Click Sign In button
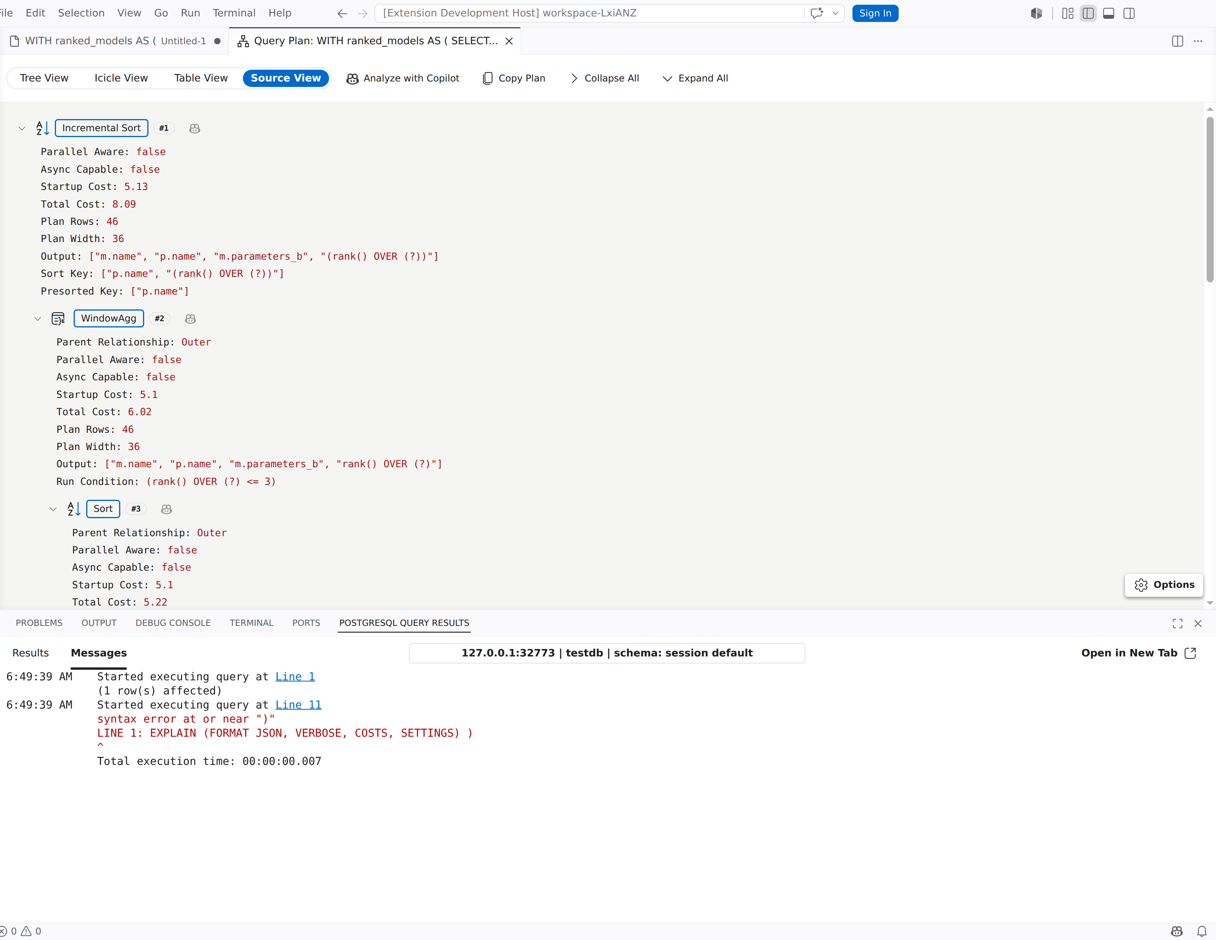Screen dimensions: 1216x940 875,13
